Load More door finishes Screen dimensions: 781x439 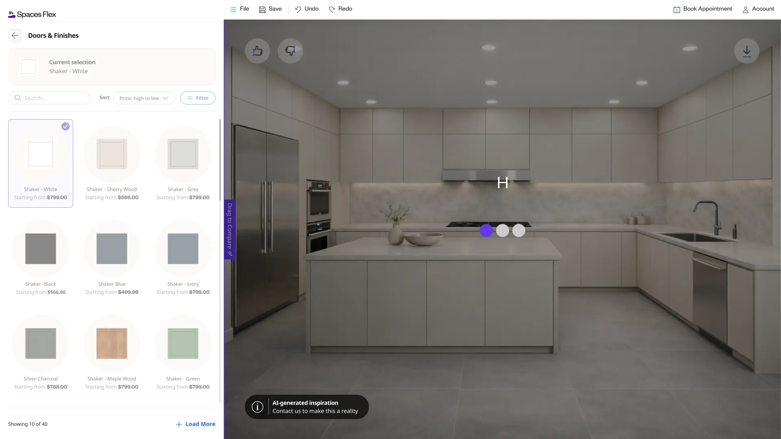[x=196, y=424]
